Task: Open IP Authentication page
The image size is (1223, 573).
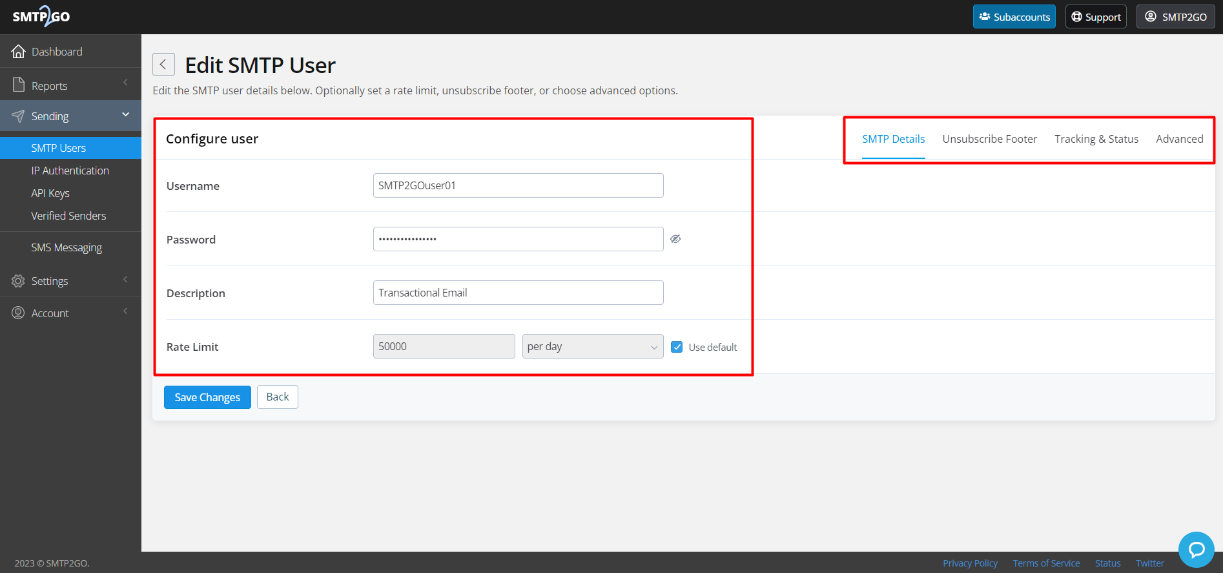Action: (70, 171)
